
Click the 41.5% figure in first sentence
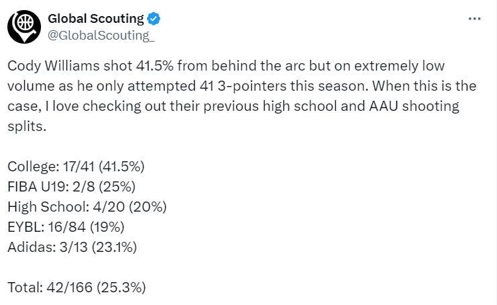155,66
